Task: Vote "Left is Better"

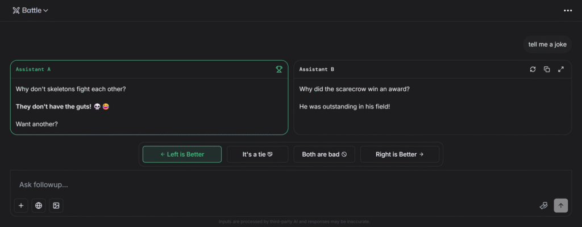Action: click(182, 154)
